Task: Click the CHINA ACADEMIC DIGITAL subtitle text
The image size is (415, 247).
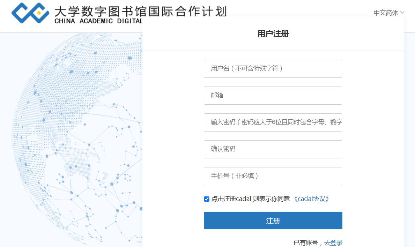Action: (x=98, y=21)
